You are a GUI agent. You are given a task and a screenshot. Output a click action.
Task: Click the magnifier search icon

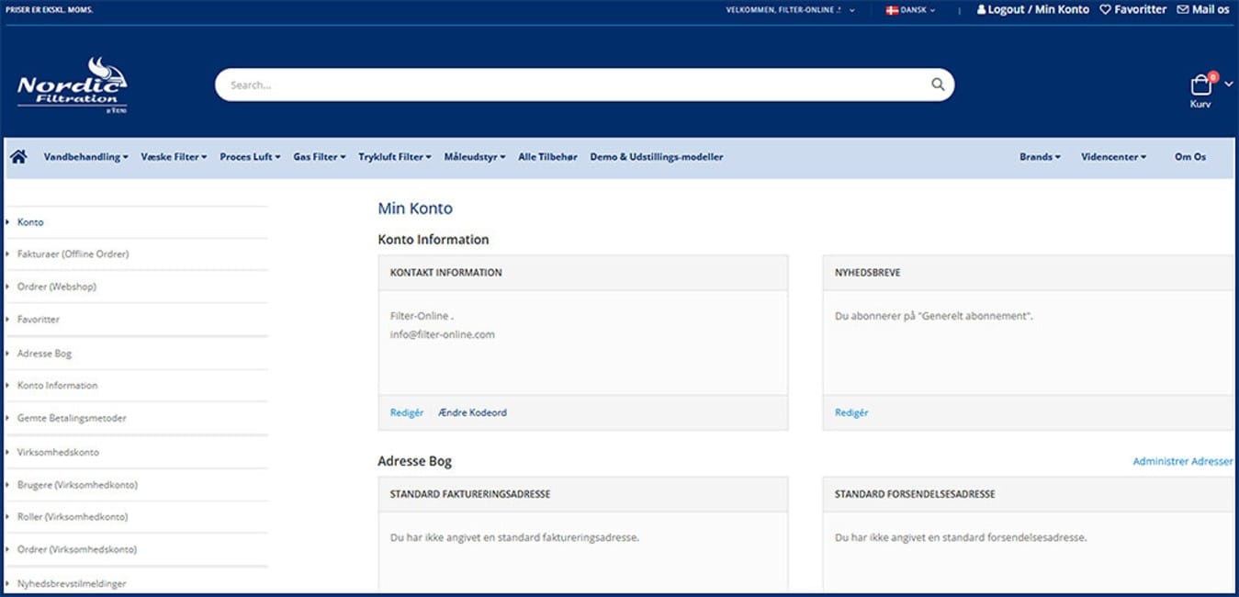(938, 84)
